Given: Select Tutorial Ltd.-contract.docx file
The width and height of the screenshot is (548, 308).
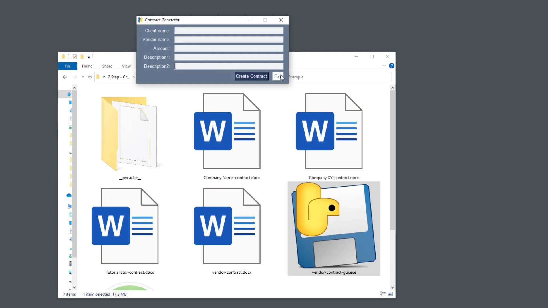Looking at the screenshot, I should [x=130, y=226].
